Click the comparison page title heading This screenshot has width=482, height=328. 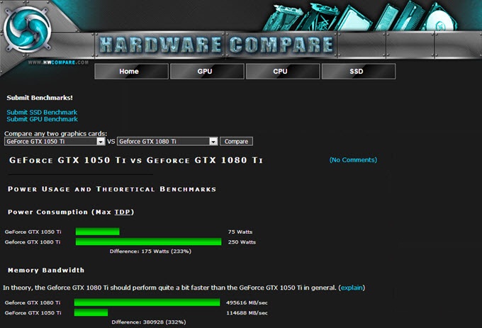[x=136, y=160]
